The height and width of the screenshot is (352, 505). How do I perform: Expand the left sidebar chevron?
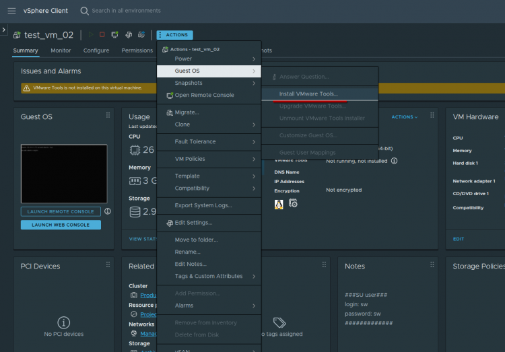pos(3,30)
